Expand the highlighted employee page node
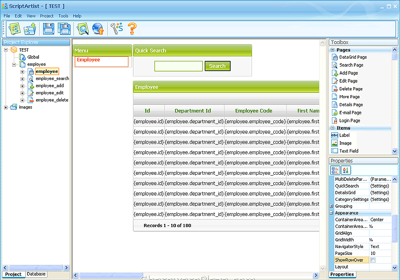This screenshot has height=280, width=400. click(23, 72)
